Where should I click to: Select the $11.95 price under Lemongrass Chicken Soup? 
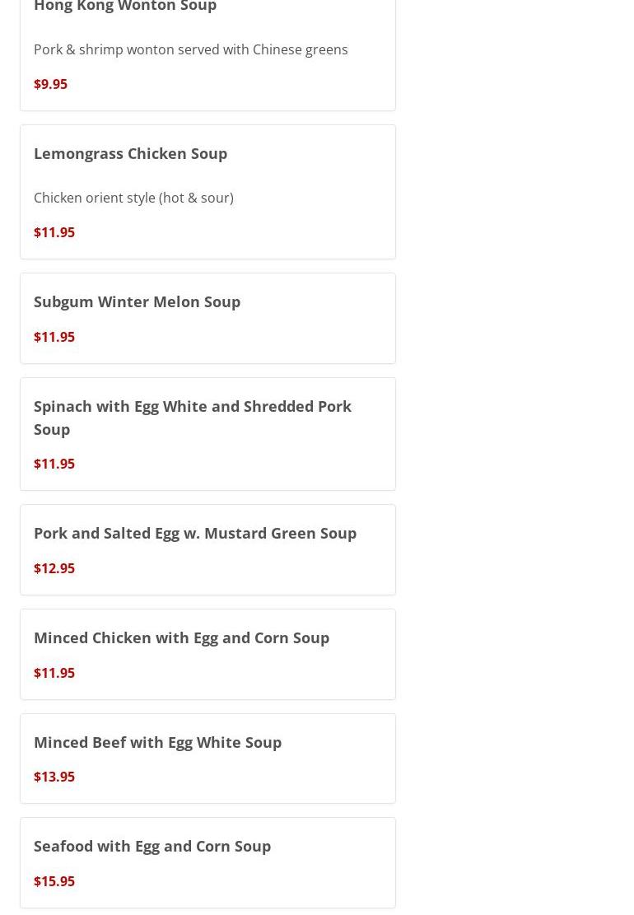pyautogui.click(x=54, y=232)
